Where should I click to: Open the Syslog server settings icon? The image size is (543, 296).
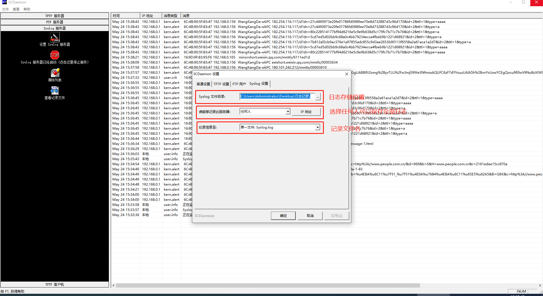coord(55,37)
